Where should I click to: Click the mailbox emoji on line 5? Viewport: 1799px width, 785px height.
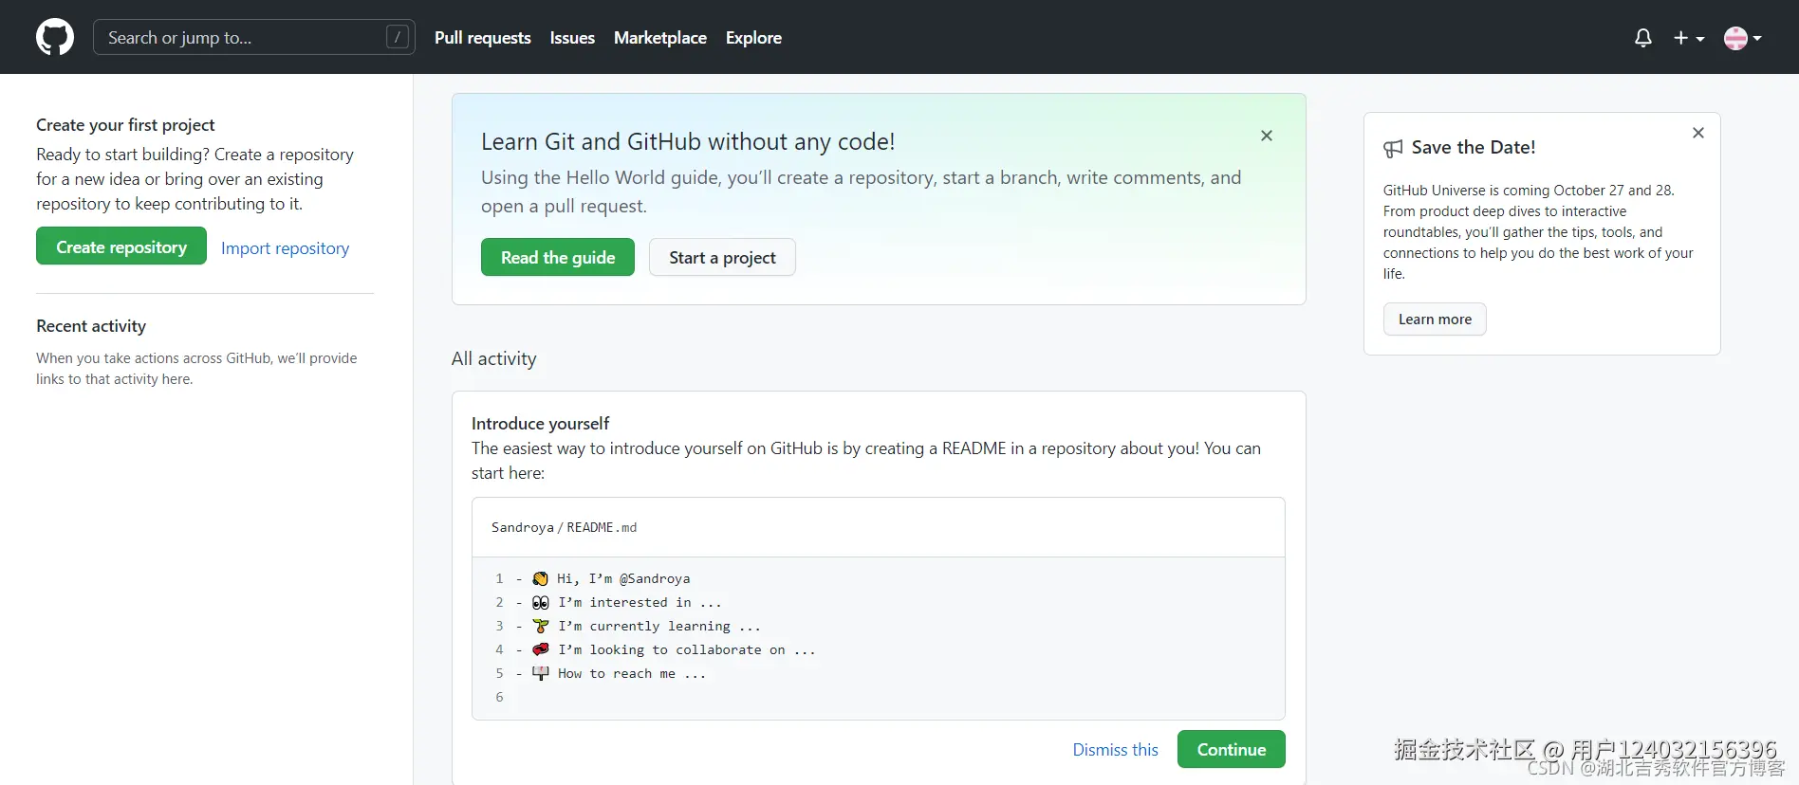click(541, 673)
